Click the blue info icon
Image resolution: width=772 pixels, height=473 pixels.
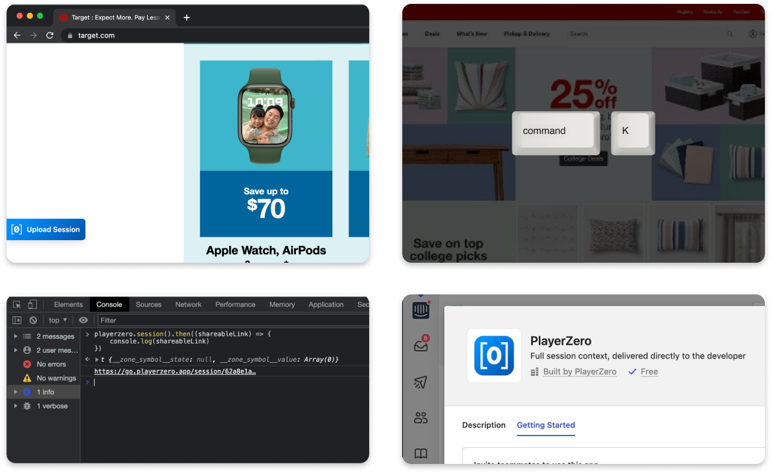pyautogui.click(x=27, y=392)
